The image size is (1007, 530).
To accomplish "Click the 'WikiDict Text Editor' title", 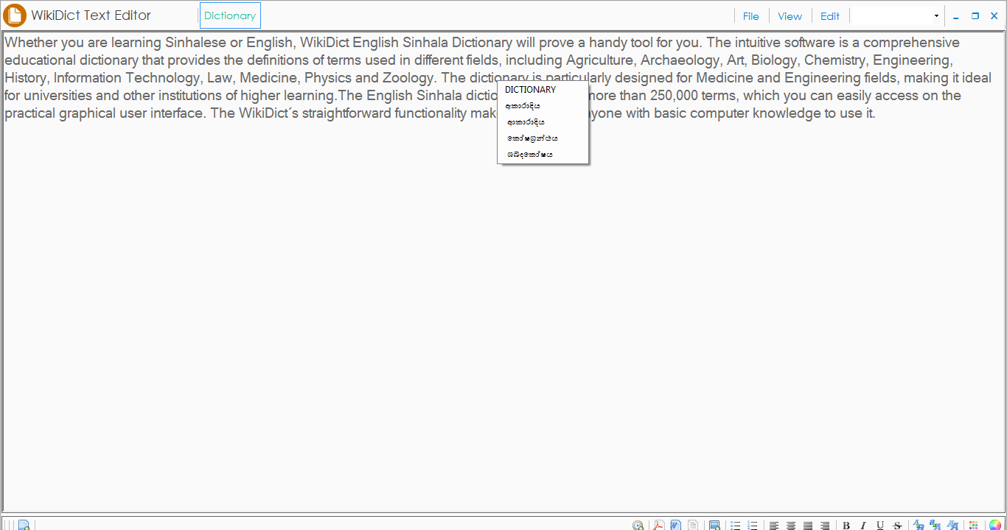I will [91, 15].
